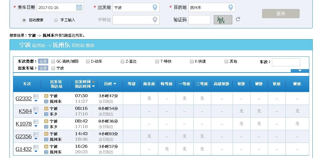
Task: Click the transfer station location pin
Action: click(155, 20)
